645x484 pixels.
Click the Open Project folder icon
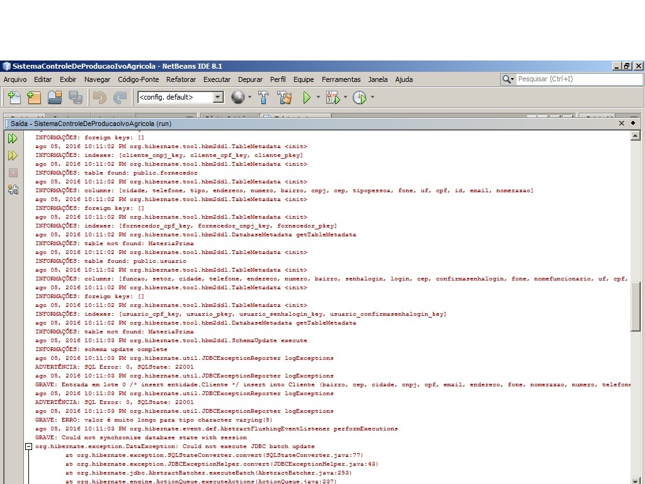pyautogui.click(x=55, y=98)
